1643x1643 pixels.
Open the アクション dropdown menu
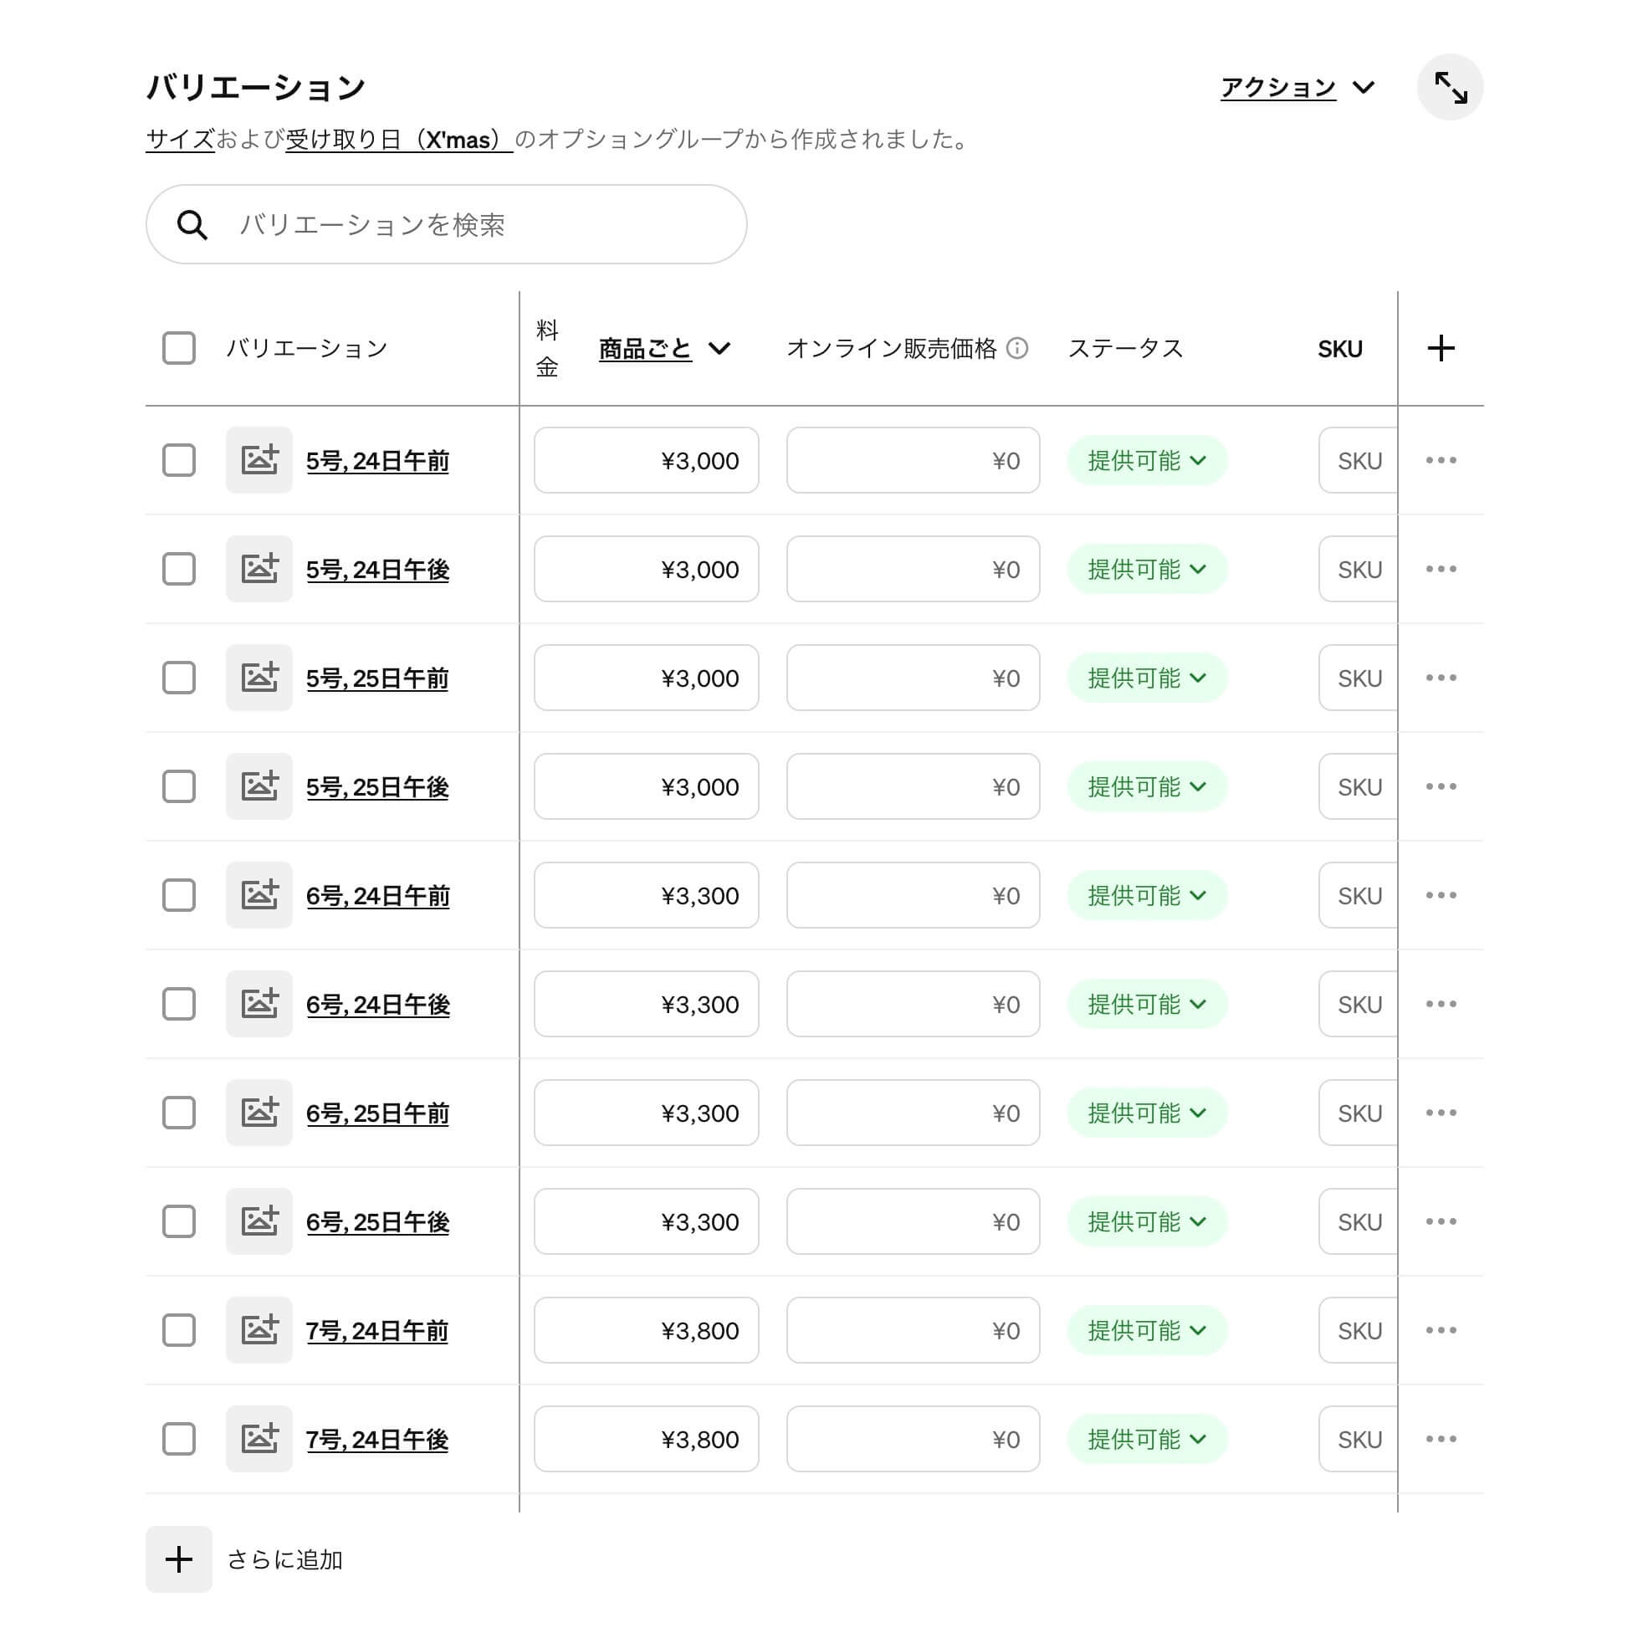click(1298, 88)
